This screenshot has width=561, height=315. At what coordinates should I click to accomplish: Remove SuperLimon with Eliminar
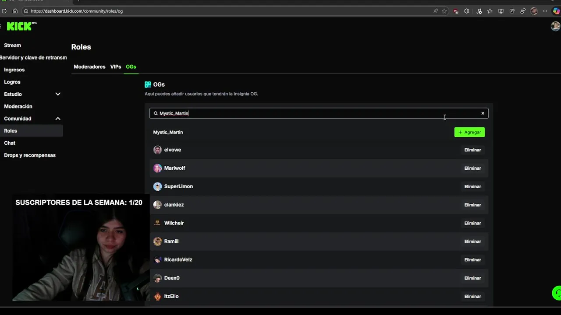click(472, 186)
